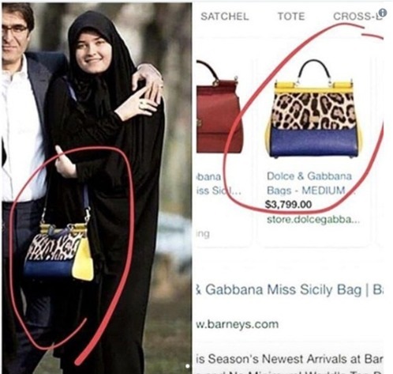This screenshot has width=393, height=374.
Task: Open the Season's Newest Arrivals description
Action: [290, 359]
